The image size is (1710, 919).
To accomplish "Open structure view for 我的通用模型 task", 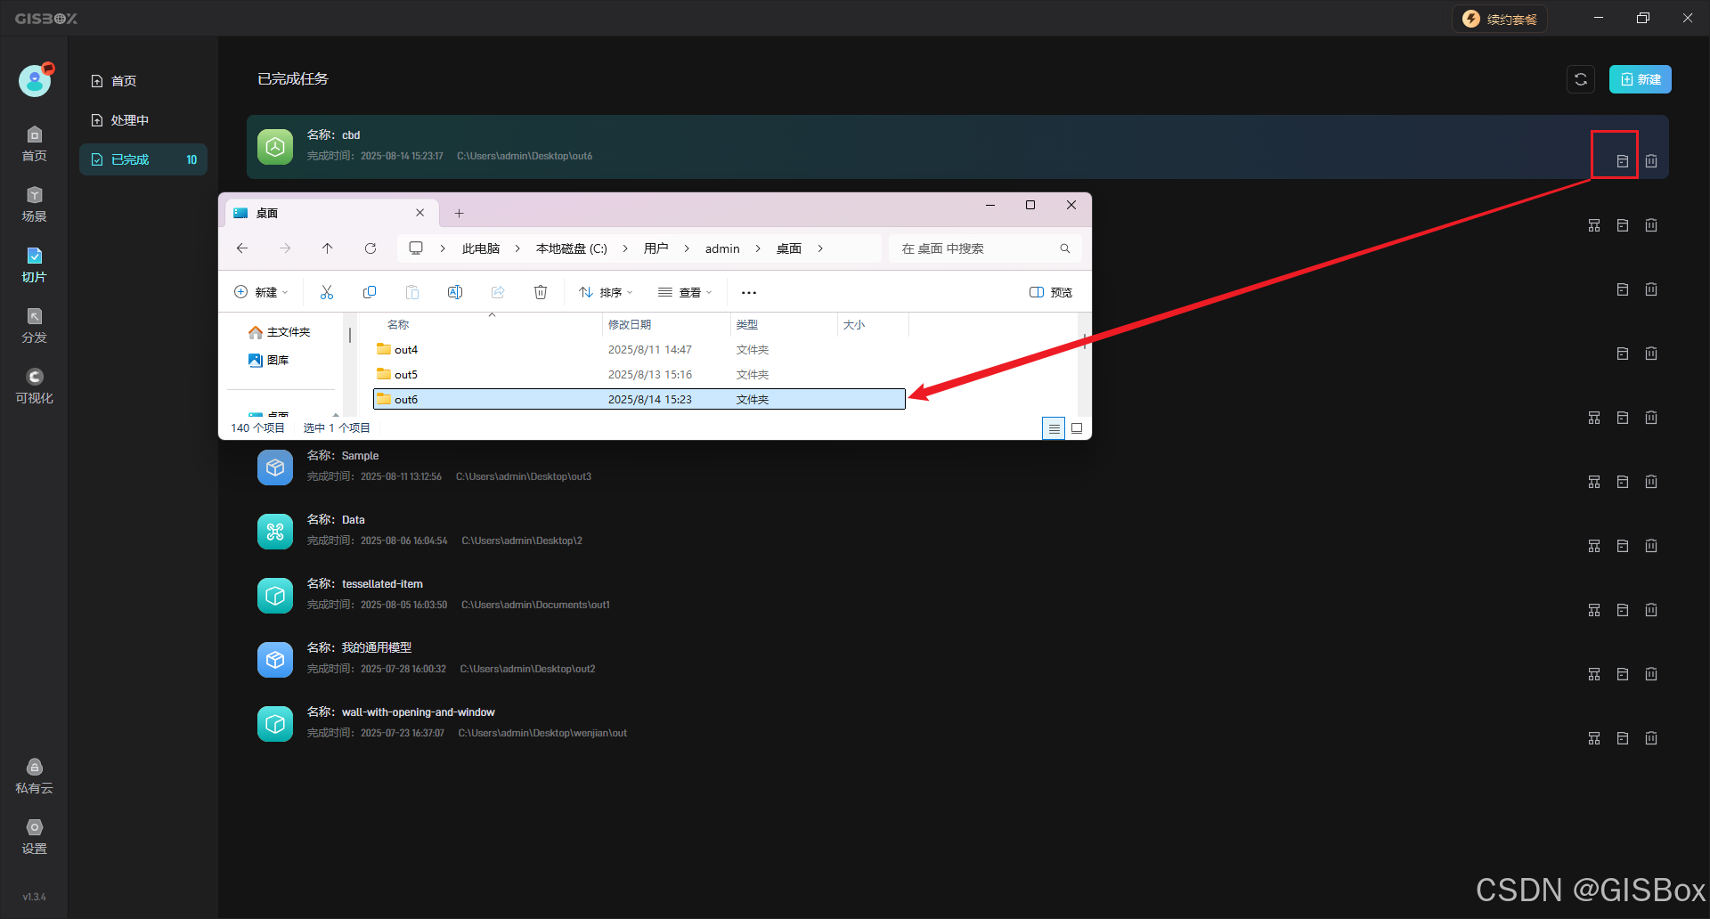I will point(1594,674).
